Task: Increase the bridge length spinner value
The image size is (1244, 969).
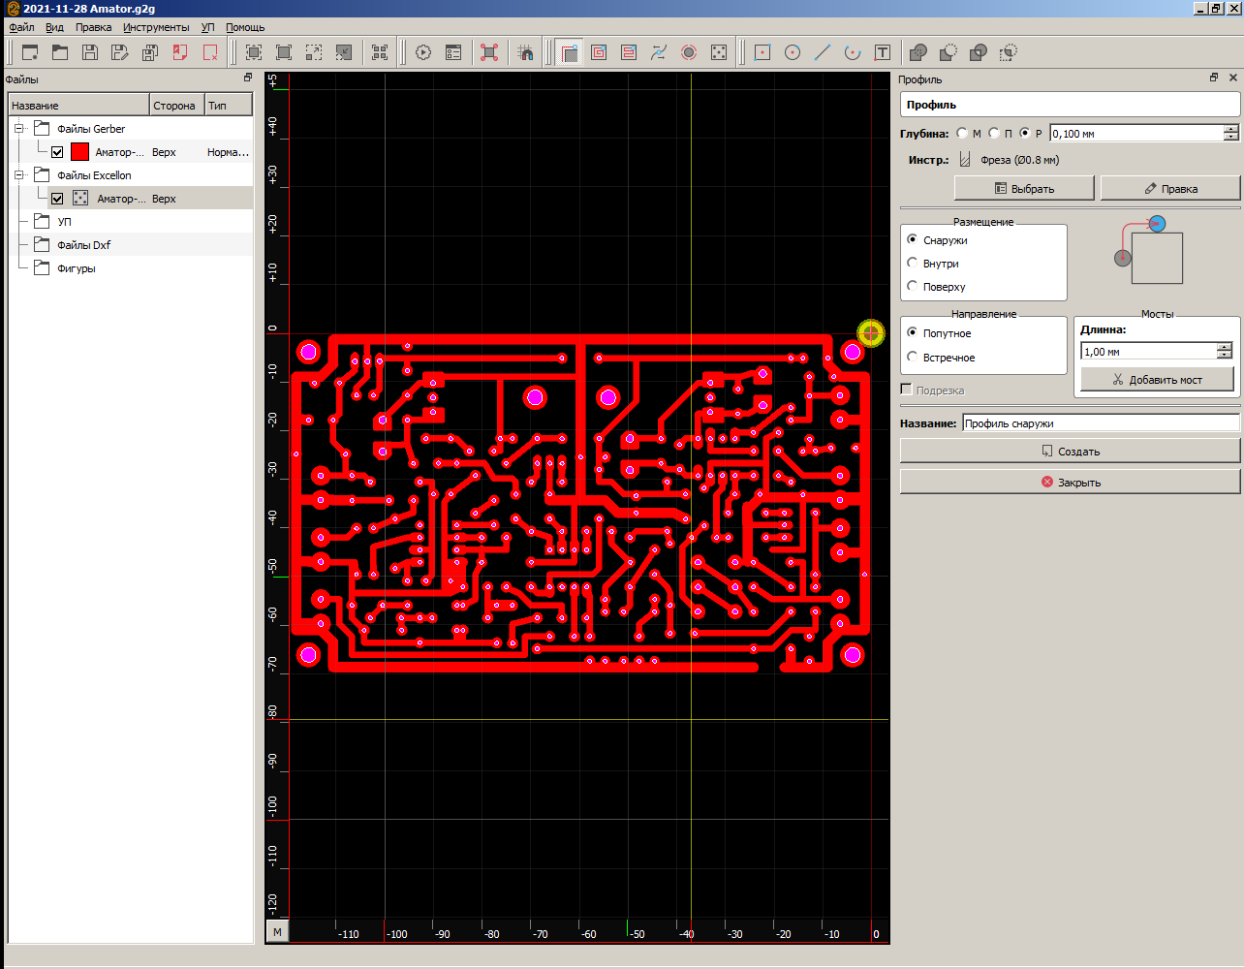Action: tap(1225, 347)
